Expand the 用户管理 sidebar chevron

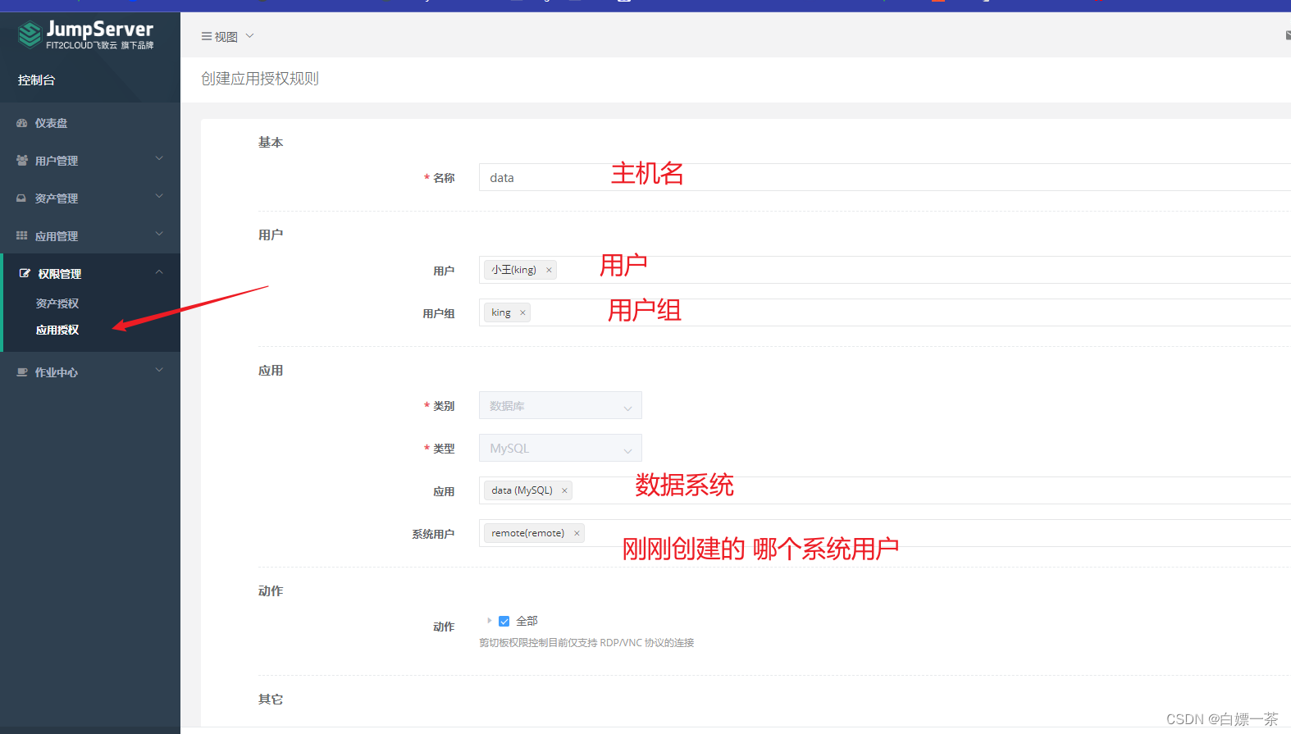pyautogui.click(x=159, y=159)
